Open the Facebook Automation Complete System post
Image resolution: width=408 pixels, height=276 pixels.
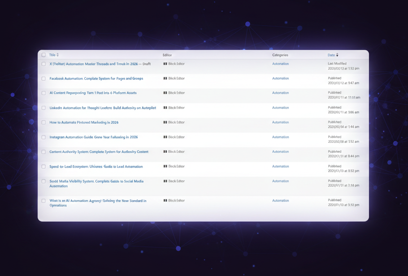(x=96, y=78)
